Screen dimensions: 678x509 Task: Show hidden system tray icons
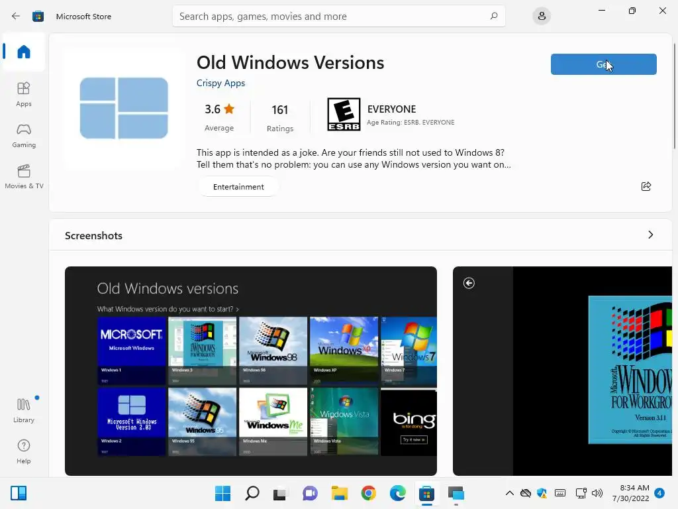510,493
